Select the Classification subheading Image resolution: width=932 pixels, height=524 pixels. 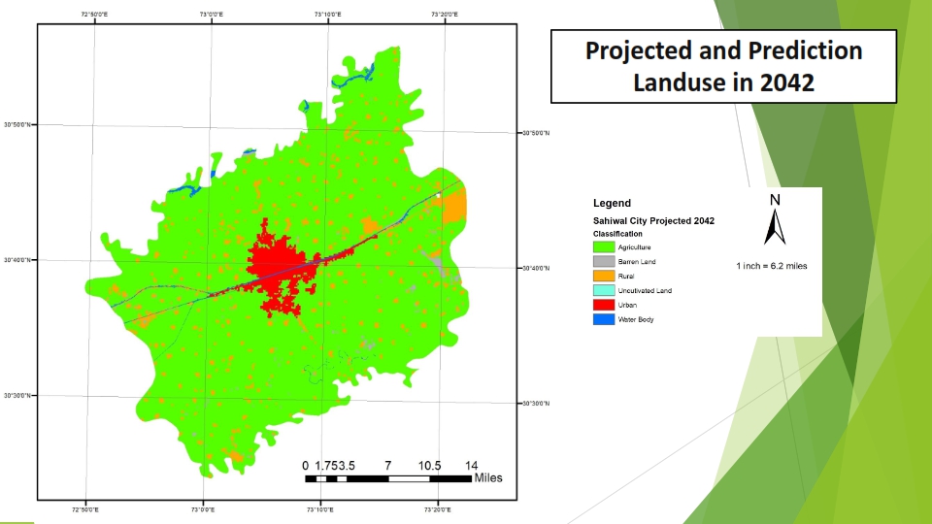[x=617, y=235]
